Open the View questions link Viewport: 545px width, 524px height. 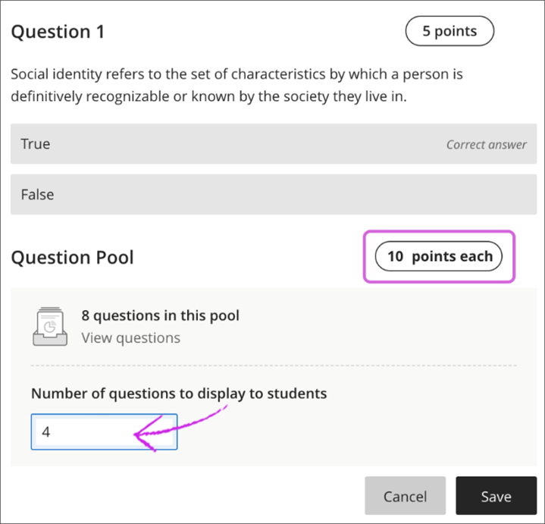(x=130, y=338)
